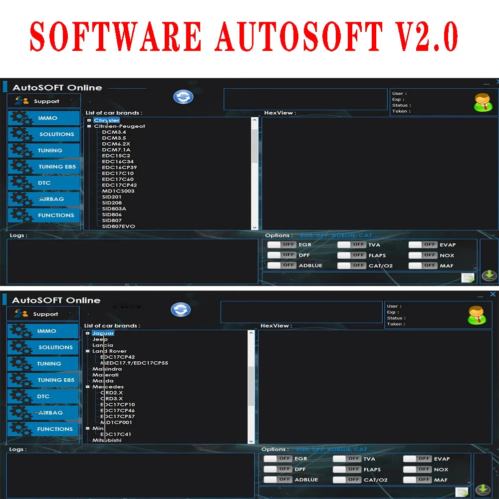Image resolution: width=499 pixels, height=499 pixels.
Task: Click the IMMO gear icon in the lower window
Action: click(x=20, y=331)
